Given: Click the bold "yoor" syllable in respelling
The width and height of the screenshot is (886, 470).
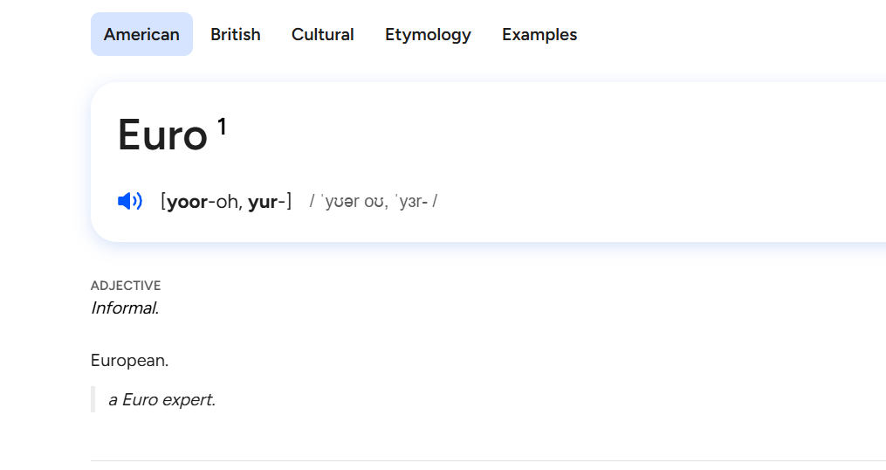Looking at the screenshot, I should tap(186, 203).
